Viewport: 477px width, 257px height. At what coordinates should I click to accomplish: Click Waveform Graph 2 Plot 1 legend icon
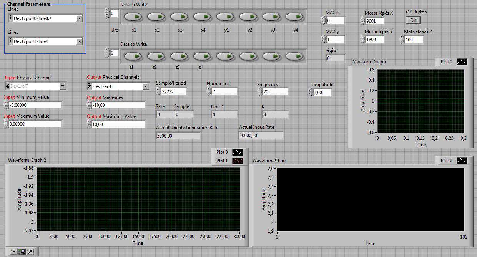238,161
